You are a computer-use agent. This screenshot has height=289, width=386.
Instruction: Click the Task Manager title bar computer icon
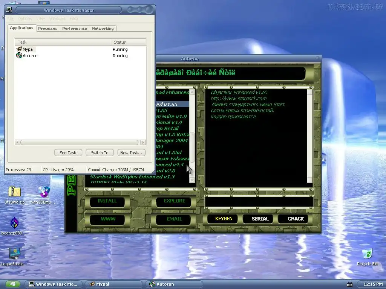9,10
